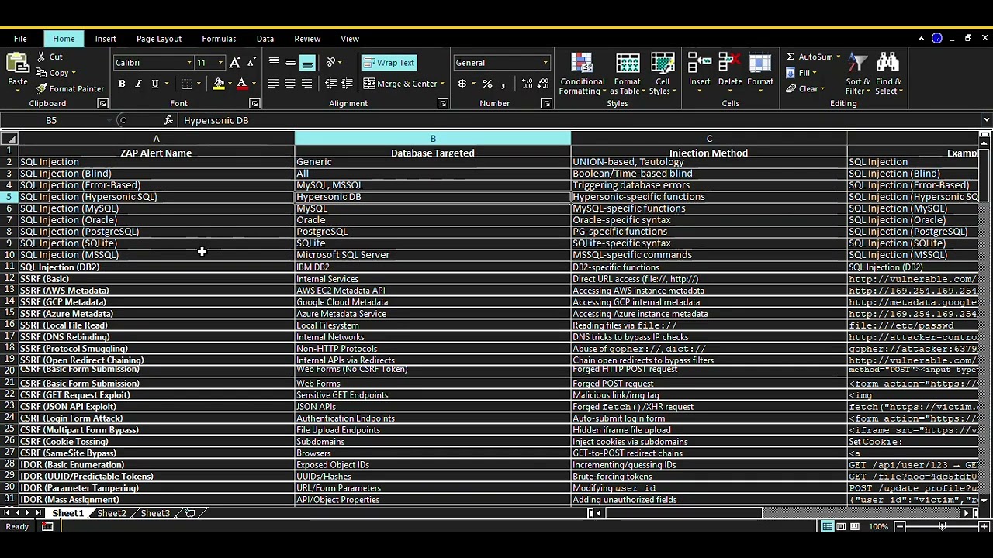Viewport: 993px width, 558px height.
Task: Open the Data ribbon tab
Action: tap(265, 39)
